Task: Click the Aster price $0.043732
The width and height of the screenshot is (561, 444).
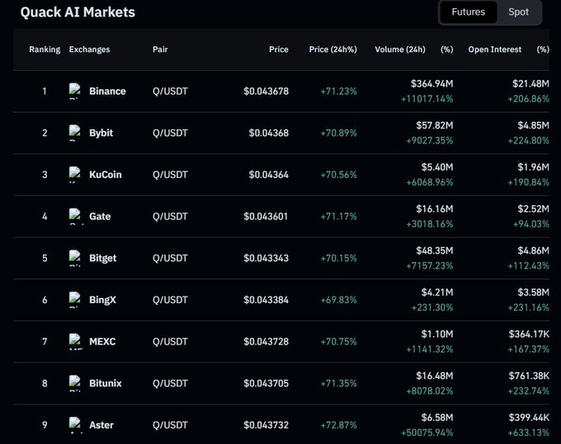Action: pyautogui.click(x=266, y=425)
